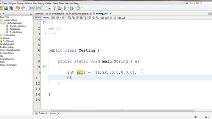
Task: Switch to TreeNode.java tab
Action: pyautogui.click(x=58, y=14)
